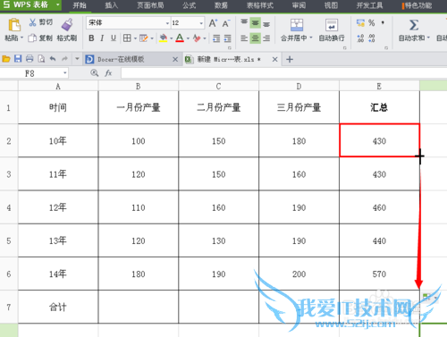The image size is (447, 337).
Task: Decrease indent icon
Action: (x=216, y=38)
